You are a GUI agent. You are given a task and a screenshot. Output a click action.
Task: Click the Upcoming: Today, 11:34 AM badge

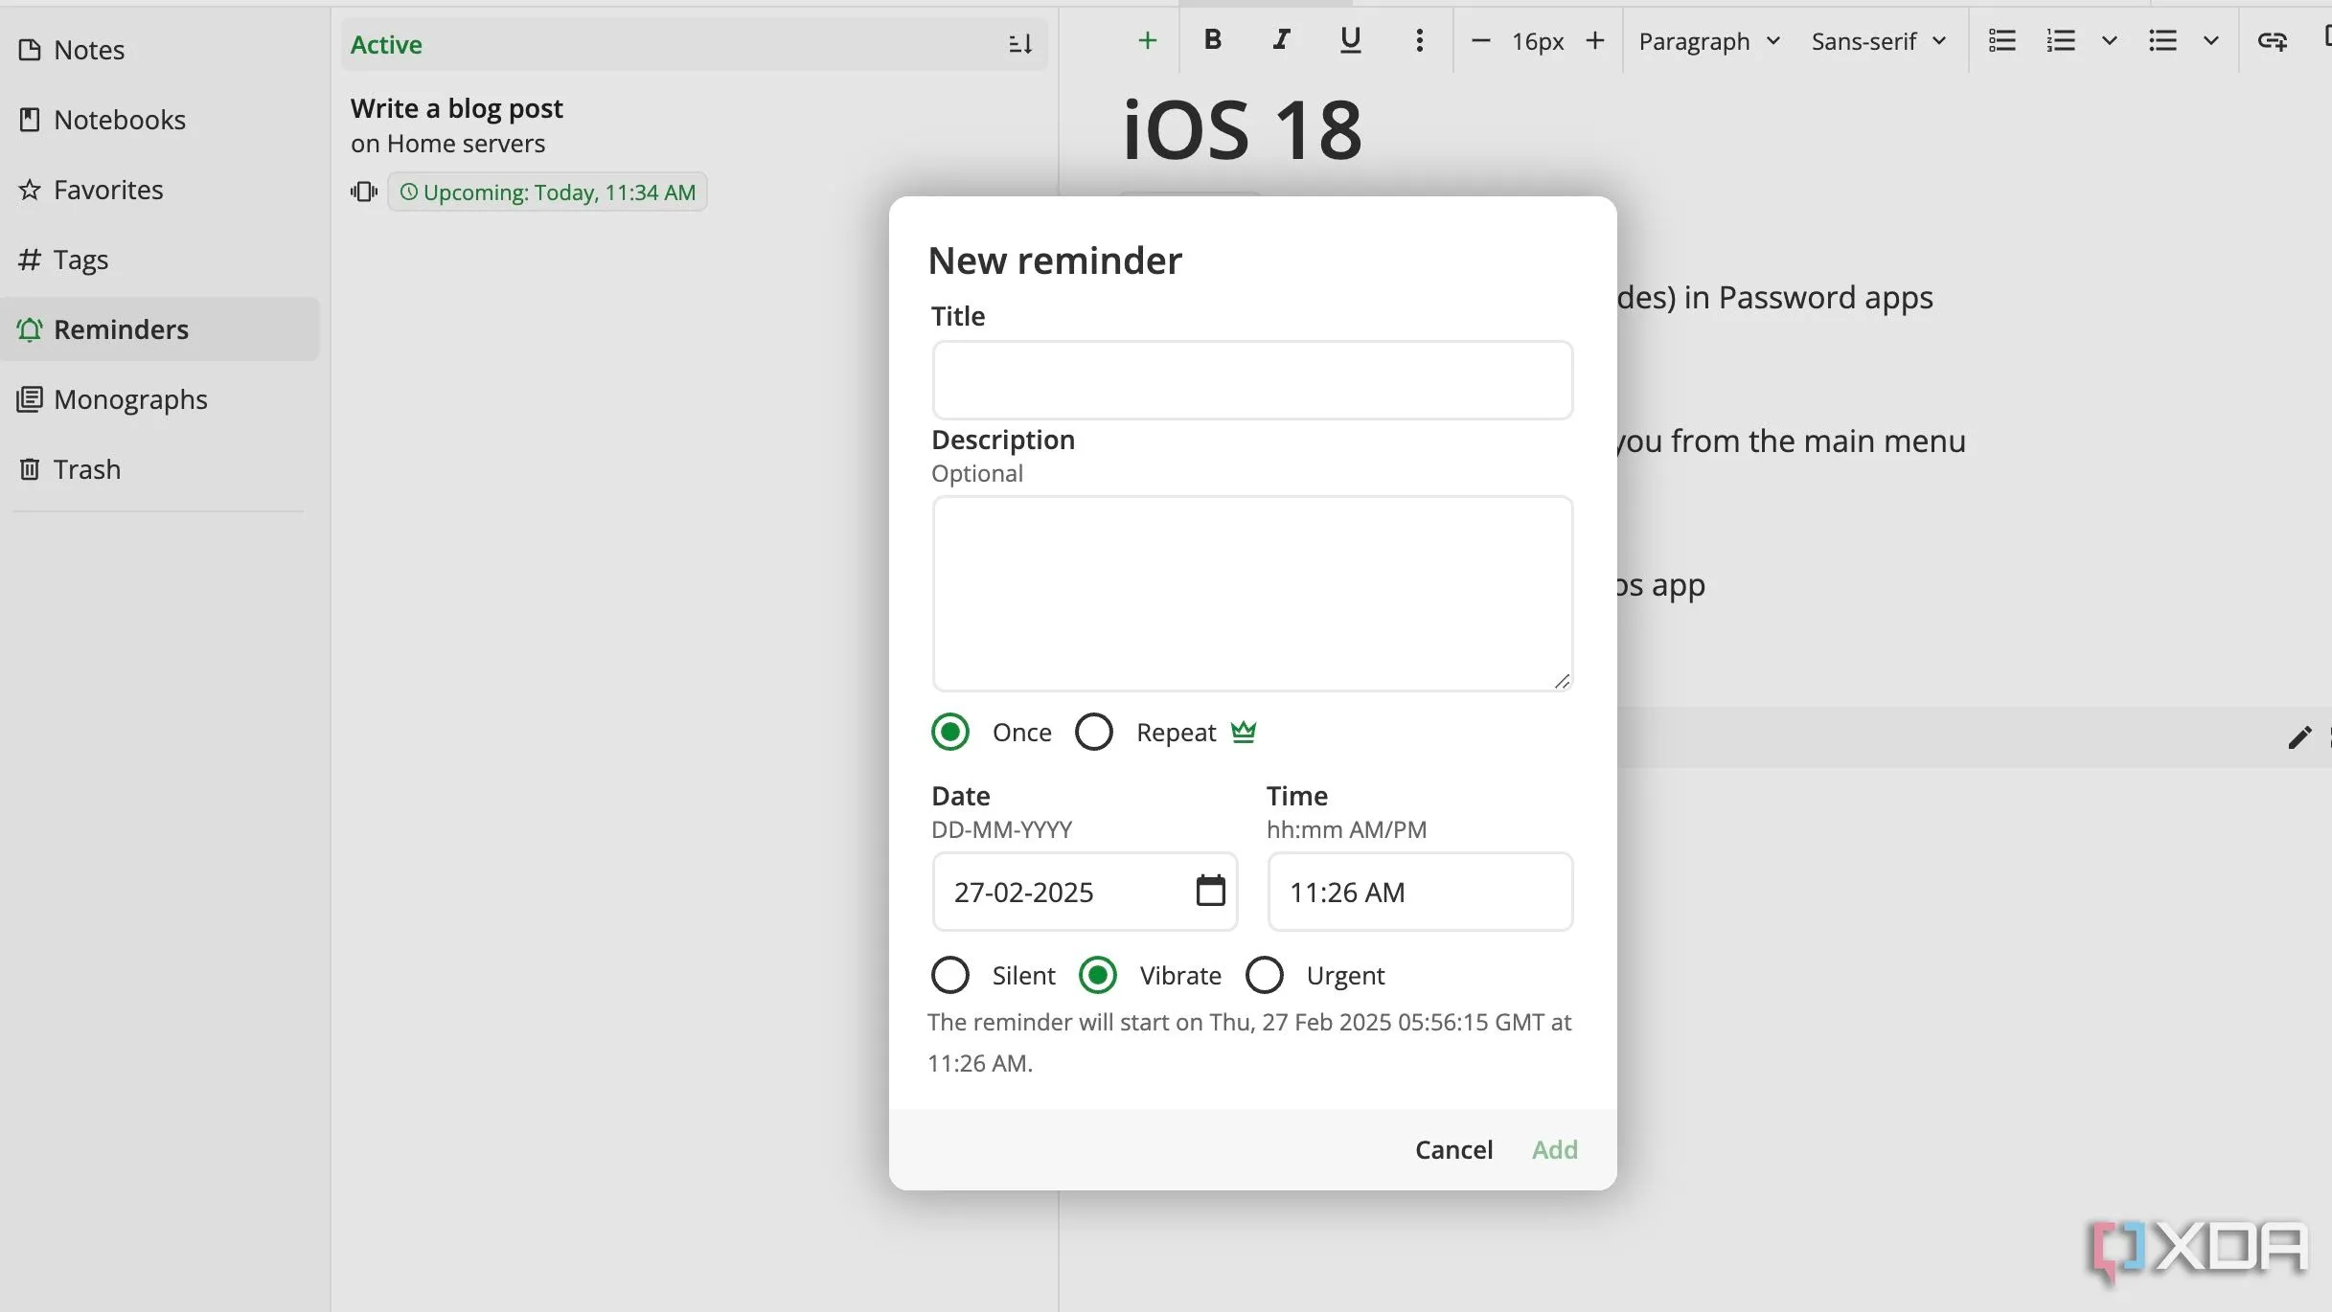click(x=548, y=192)
